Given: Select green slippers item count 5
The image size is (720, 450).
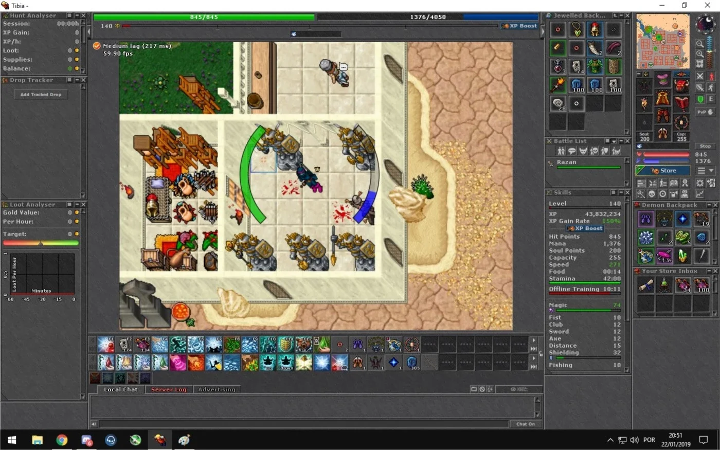Looking at the screenshot, I should click(682, 237).
